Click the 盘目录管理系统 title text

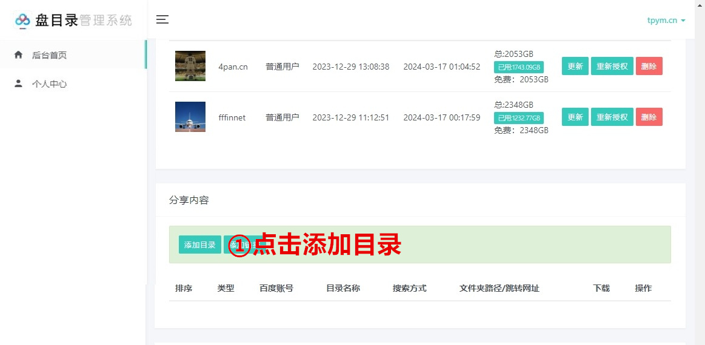point(84,20)
